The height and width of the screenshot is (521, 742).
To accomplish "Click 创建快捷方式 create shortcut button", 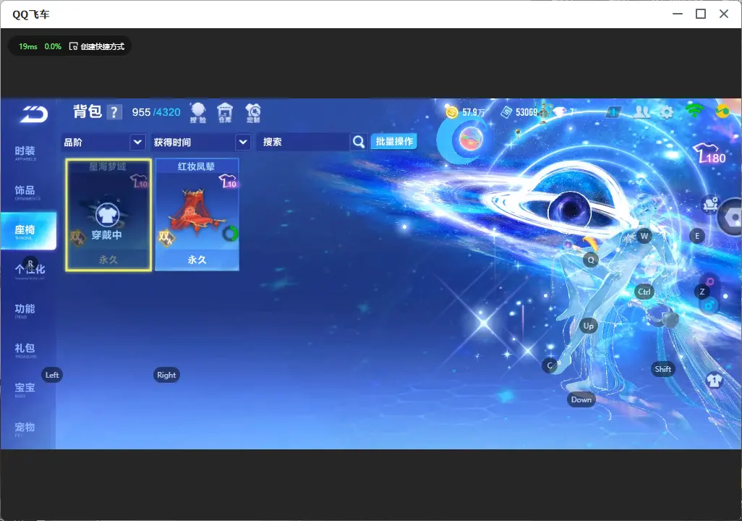I will (97, 46).
